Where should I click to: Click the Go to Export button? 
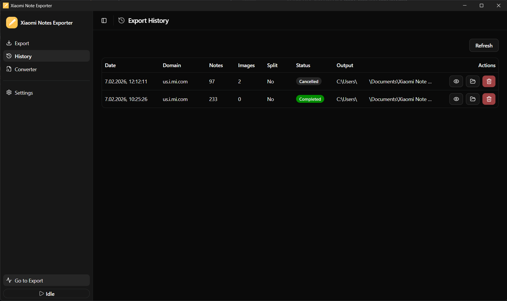click(x=46, y=280)
